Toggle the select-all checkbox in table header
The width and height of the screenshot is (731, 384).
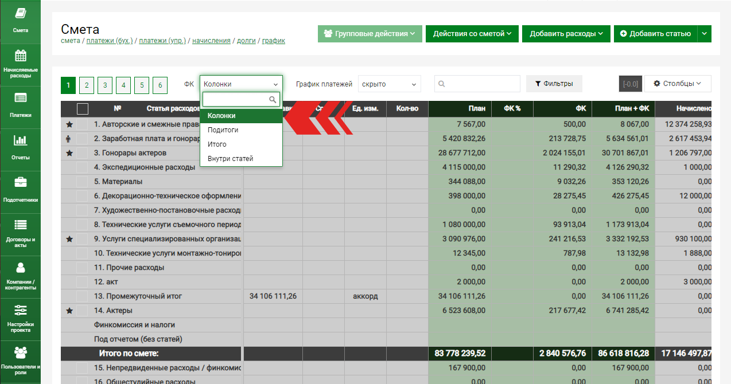[83, 108]
